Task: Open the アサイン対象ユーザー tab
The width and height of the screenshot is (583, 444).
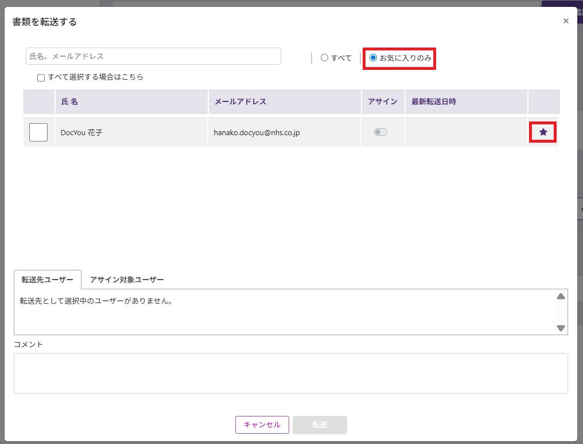Action: 127,280
